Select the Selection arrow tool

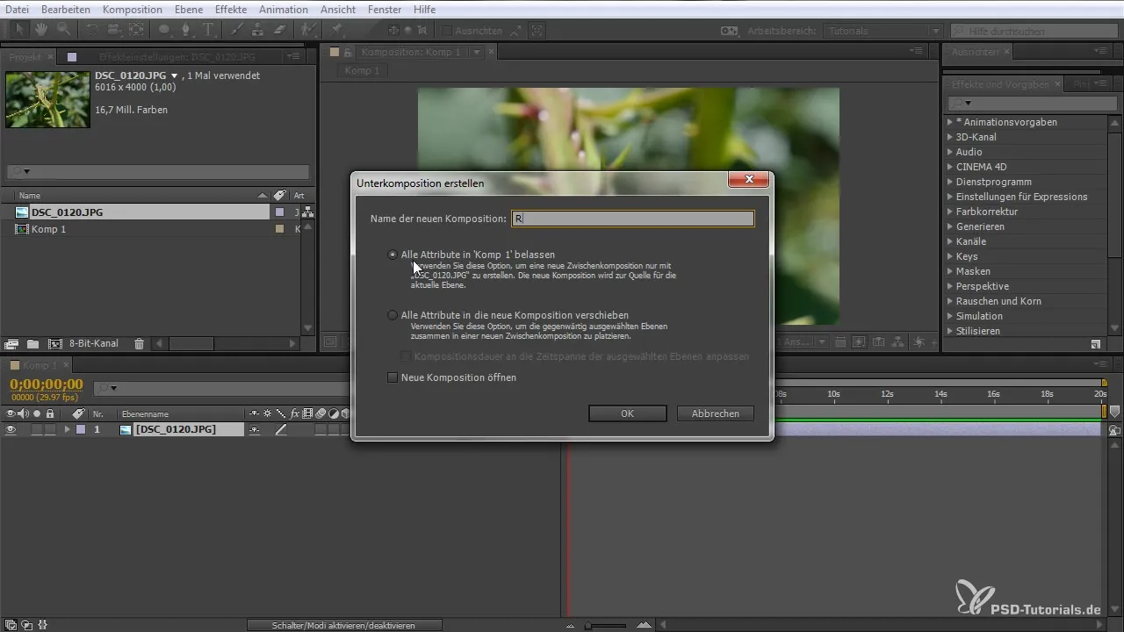[x=22, y=30]
